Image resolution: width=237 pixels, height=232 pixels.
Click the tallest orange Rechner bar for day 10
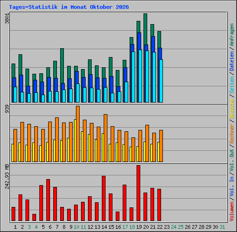(78, 134)
